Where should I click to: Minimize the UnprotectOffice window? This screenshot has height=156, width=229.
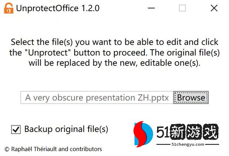coord(151,8)
